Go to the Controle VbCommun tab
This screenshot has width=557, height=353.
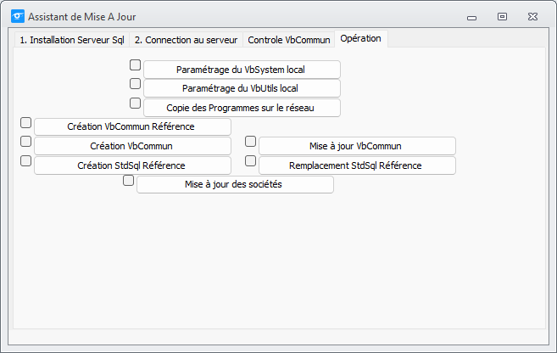pos(289,40)
